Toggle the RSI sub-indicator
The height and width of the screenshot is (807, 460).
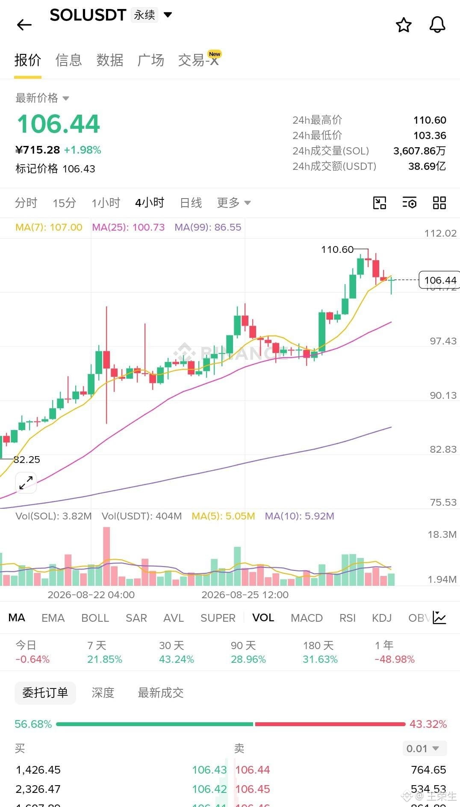348,618
